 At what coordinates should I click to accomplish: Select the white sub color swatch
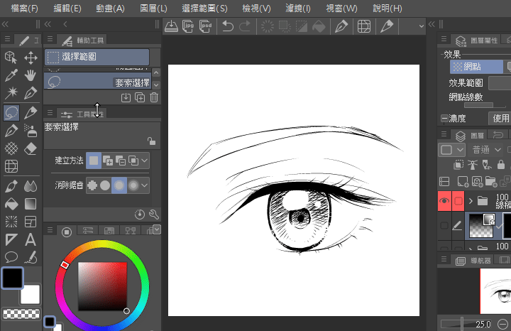[x=31, y=295]
